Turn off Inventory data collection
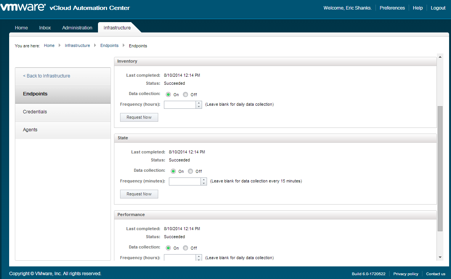The height and width of the screenshot is (279, 451). tap(186, 95)
